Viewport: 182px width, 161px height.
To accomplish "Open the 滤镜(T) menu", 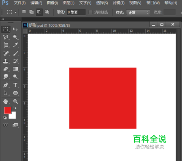I will [119, 3].
